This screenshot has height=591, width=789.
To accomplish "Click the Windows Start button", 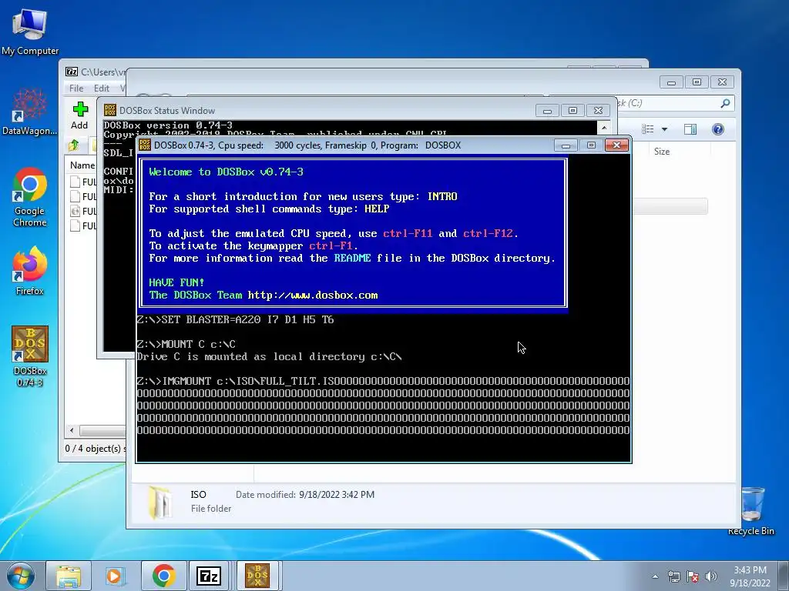I will click(20, 576).
